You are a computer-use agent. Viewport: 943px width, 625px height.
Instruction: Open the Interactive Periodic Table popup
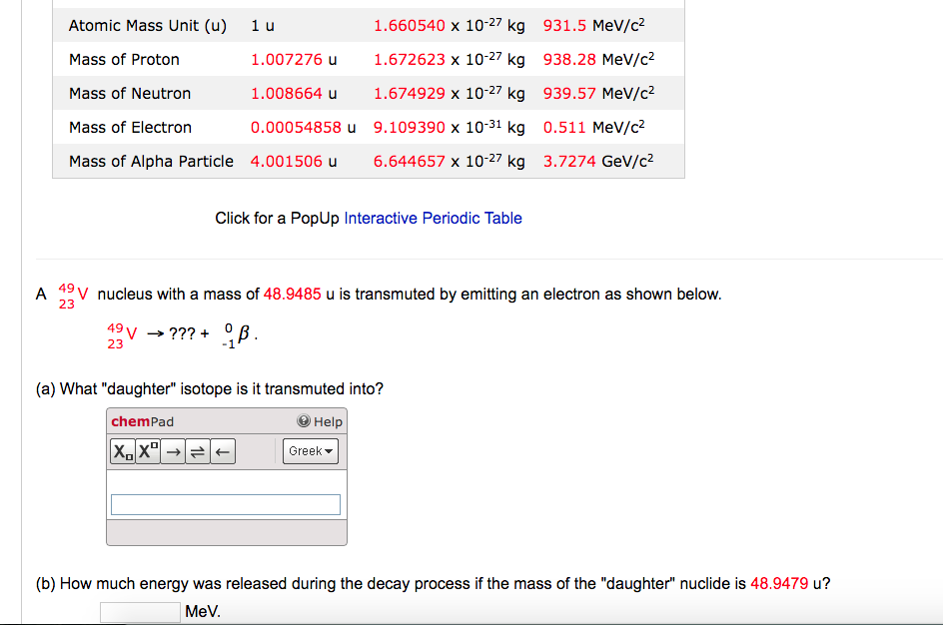(x=433, y=218)
